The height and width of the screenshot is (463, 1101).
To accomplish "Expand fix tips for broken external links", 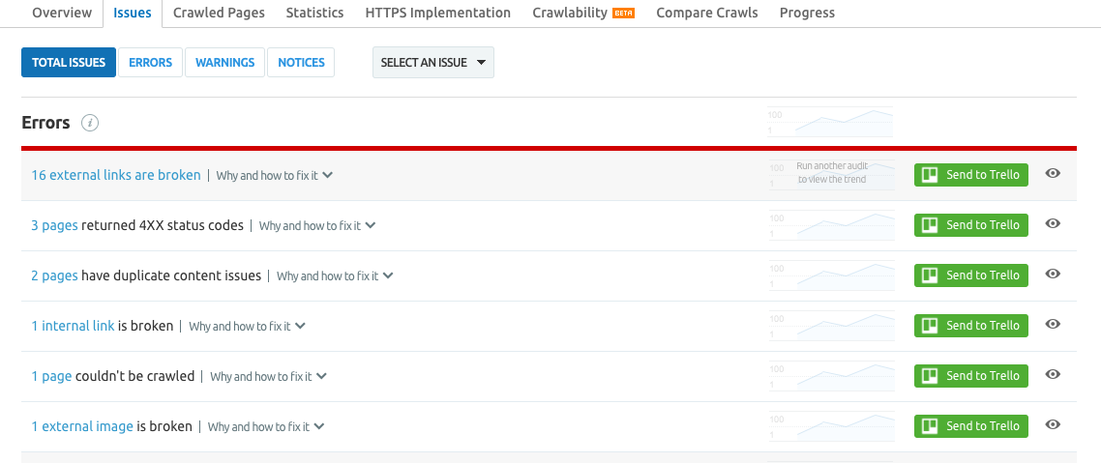I will coord(275,176).
